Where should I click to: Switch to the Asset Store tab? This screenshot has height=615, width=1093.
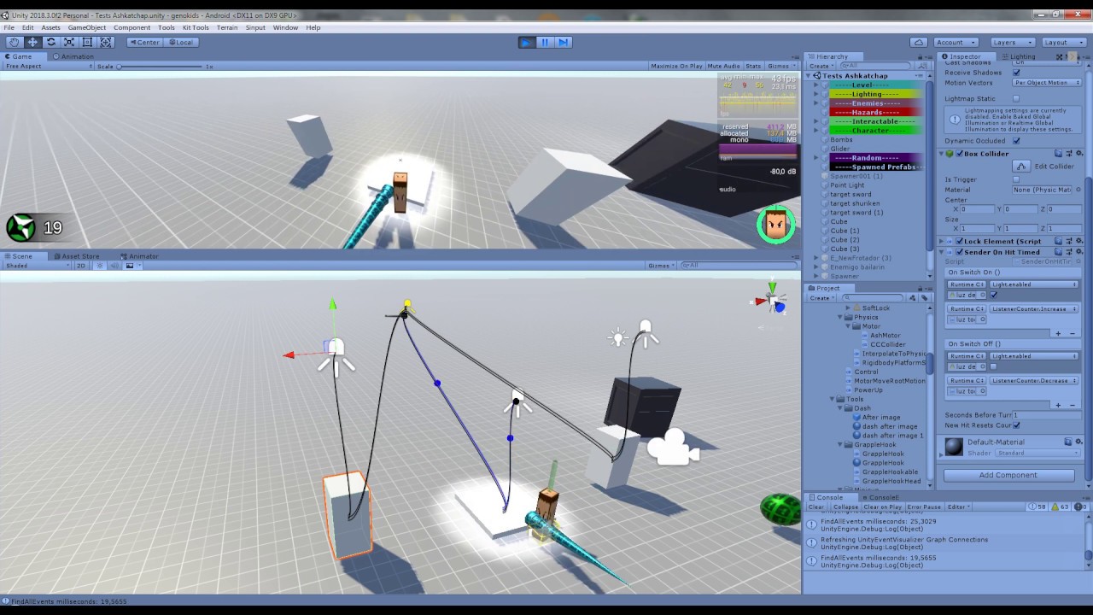[x=77, y=256]
